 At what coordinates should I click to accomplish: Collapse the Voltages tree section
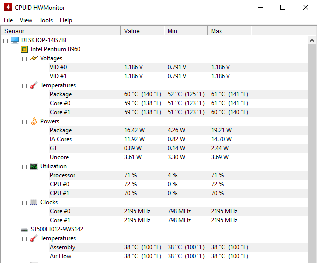point(24,59)
